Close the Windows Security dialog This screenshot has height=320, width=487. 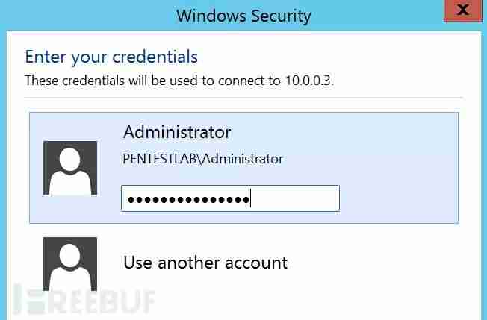tap(462, 13)
